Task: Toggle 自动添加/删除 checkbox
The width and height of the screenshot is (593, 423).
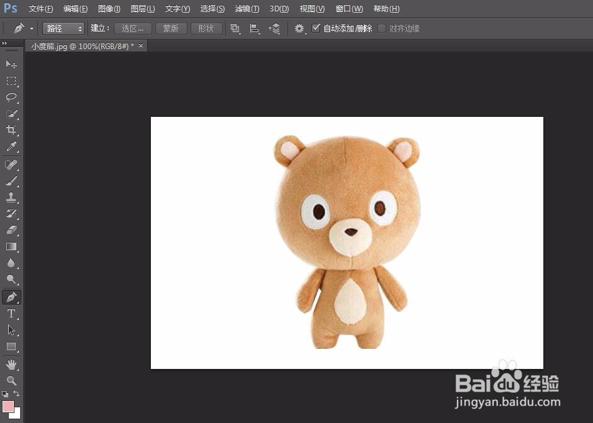Action: [316, 28]
